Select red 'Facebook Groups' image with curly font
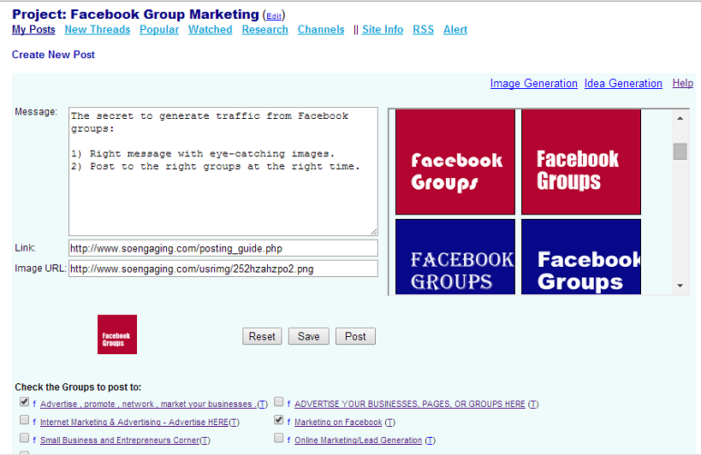 coord(455,162)
